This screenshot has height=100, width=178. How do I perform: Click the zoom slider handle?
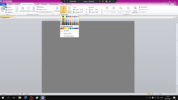[170, 94]
